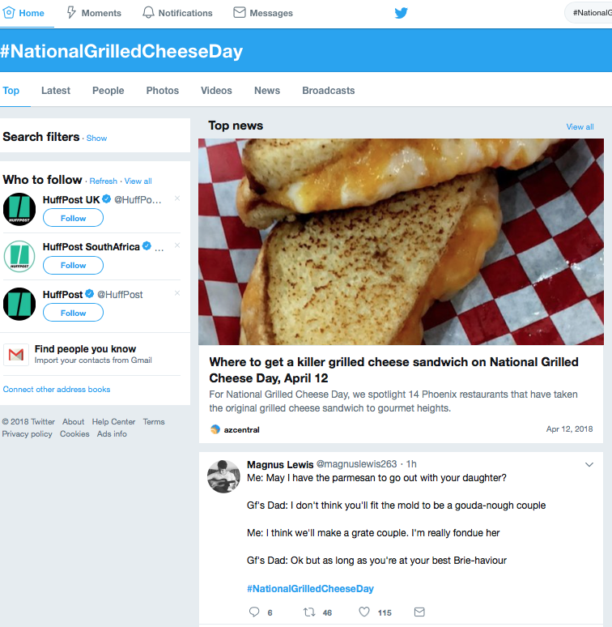Switch to the Photos tab
612x627 pixels.
click(x=162, y=91)
